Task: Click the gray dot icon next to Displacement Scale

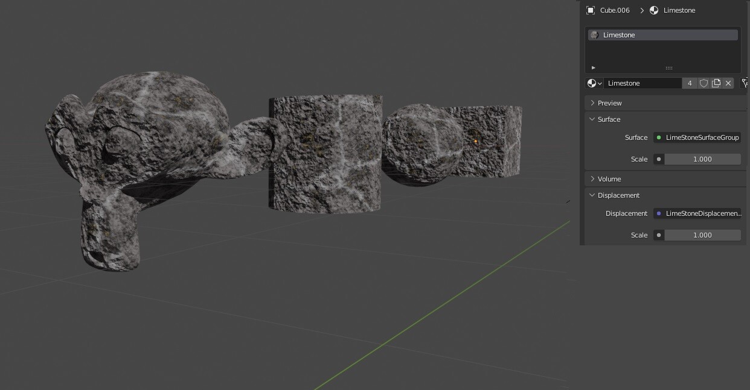Action: [x=658, y=235]
